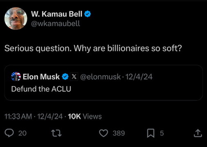Open the Elon Musk name in quote
207x147 pixels.
point(41,77)
